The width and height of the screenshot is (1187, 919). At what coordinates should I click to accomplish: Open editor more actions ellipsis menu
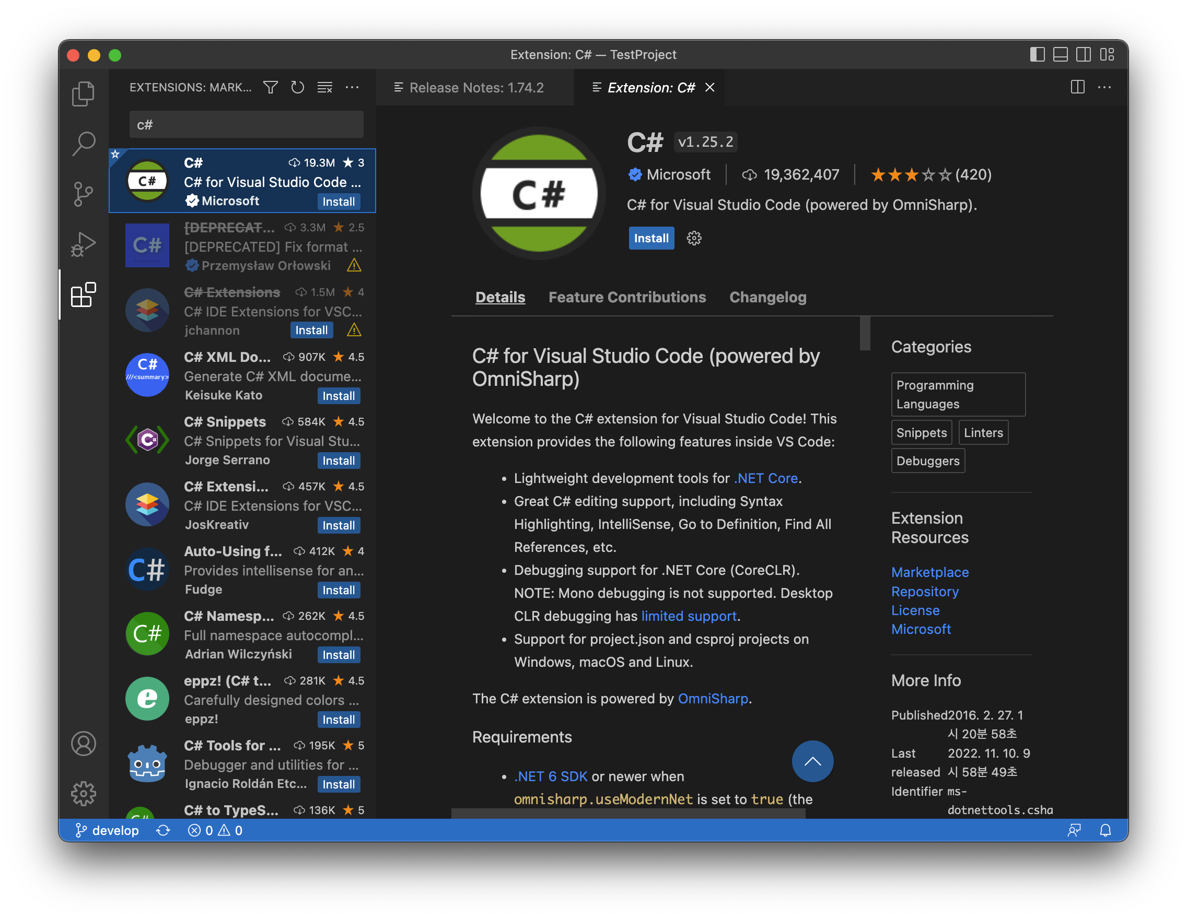pyautogui.click(x=1104, y=87)
